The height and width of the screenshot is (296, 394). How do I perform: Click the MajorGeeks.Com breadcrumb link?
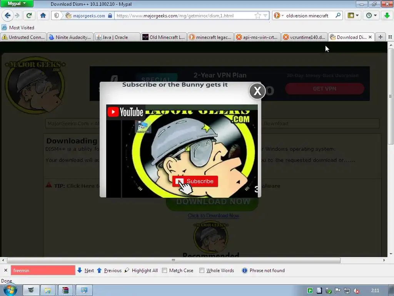point(68,124)
